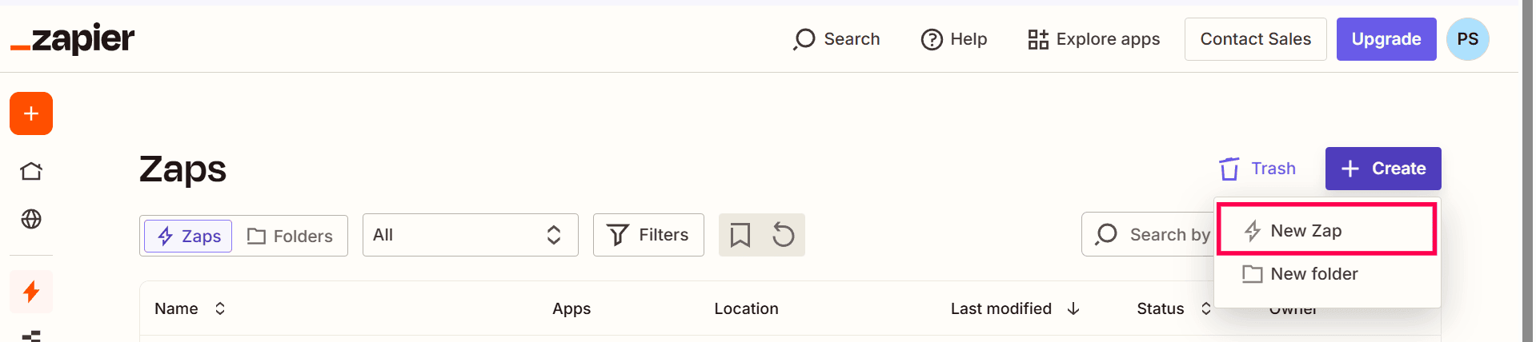Viewport: 1536px width, 342px height.
Task: Switch to Folders view toggle
Action: (290, 236)
